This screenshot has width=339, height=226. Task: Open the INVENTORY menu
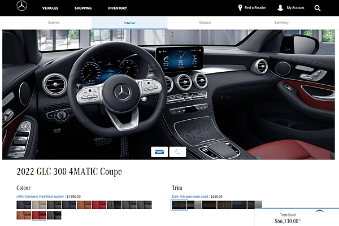[118, 8]
